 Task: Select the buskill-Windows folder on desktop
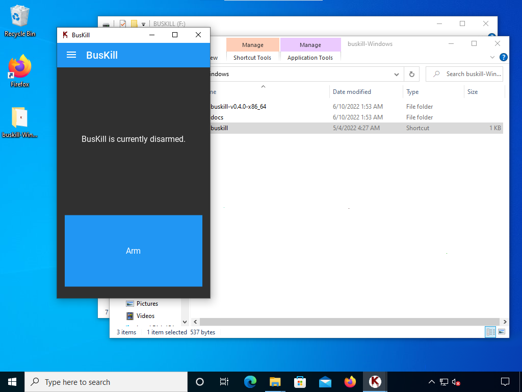[20, 122]
